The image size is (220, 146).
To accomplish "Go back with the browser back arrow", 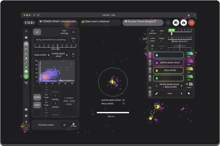I will click(x=34, y=15).
